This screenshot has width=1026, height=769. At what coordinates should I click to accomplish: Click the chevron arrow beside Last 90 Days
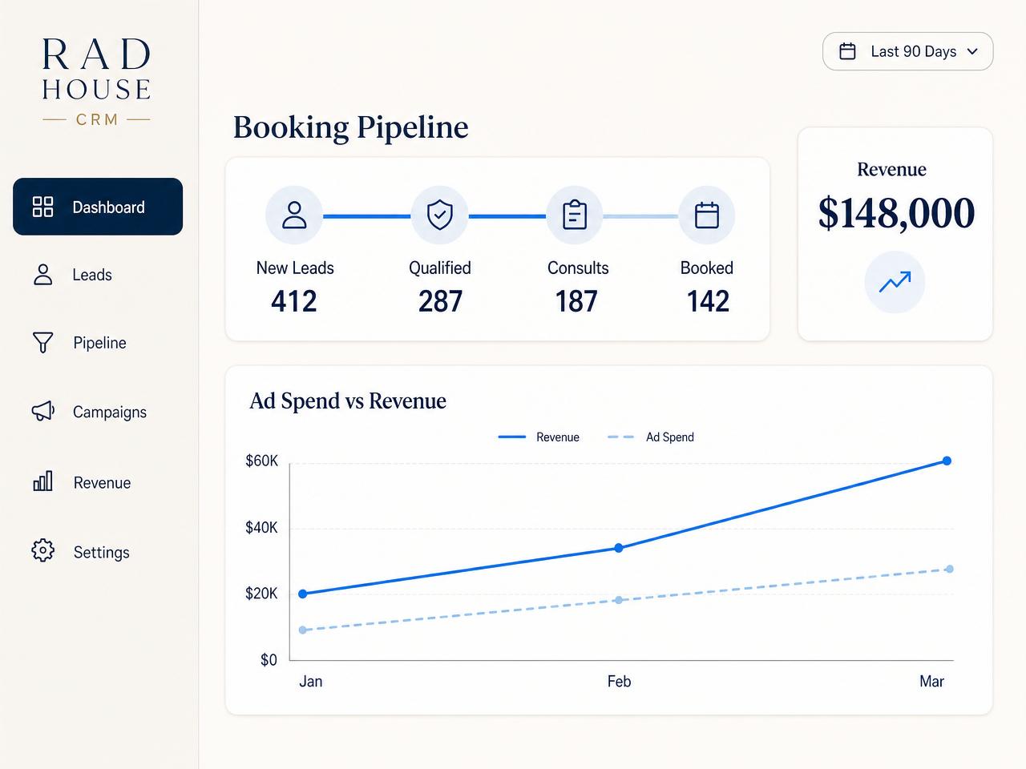[x=972, y=51]
